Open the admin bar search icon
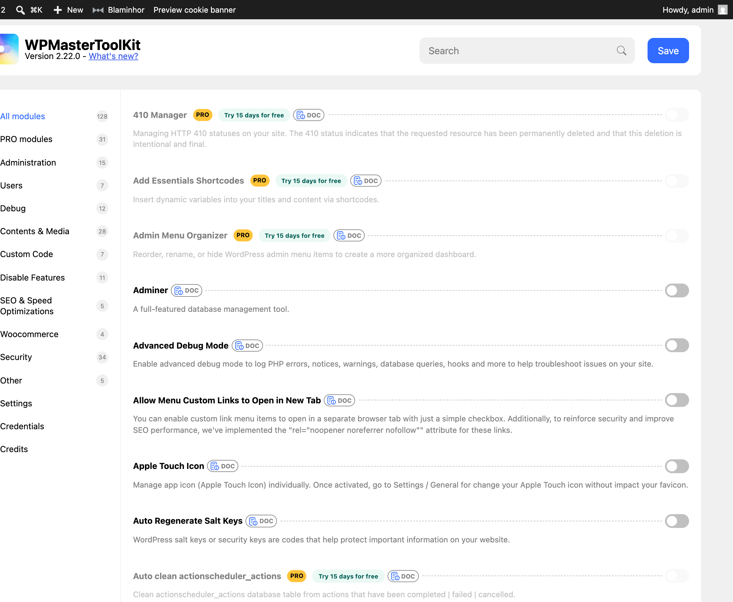This screenshot has width=733, height=602. tap(20, 10)
